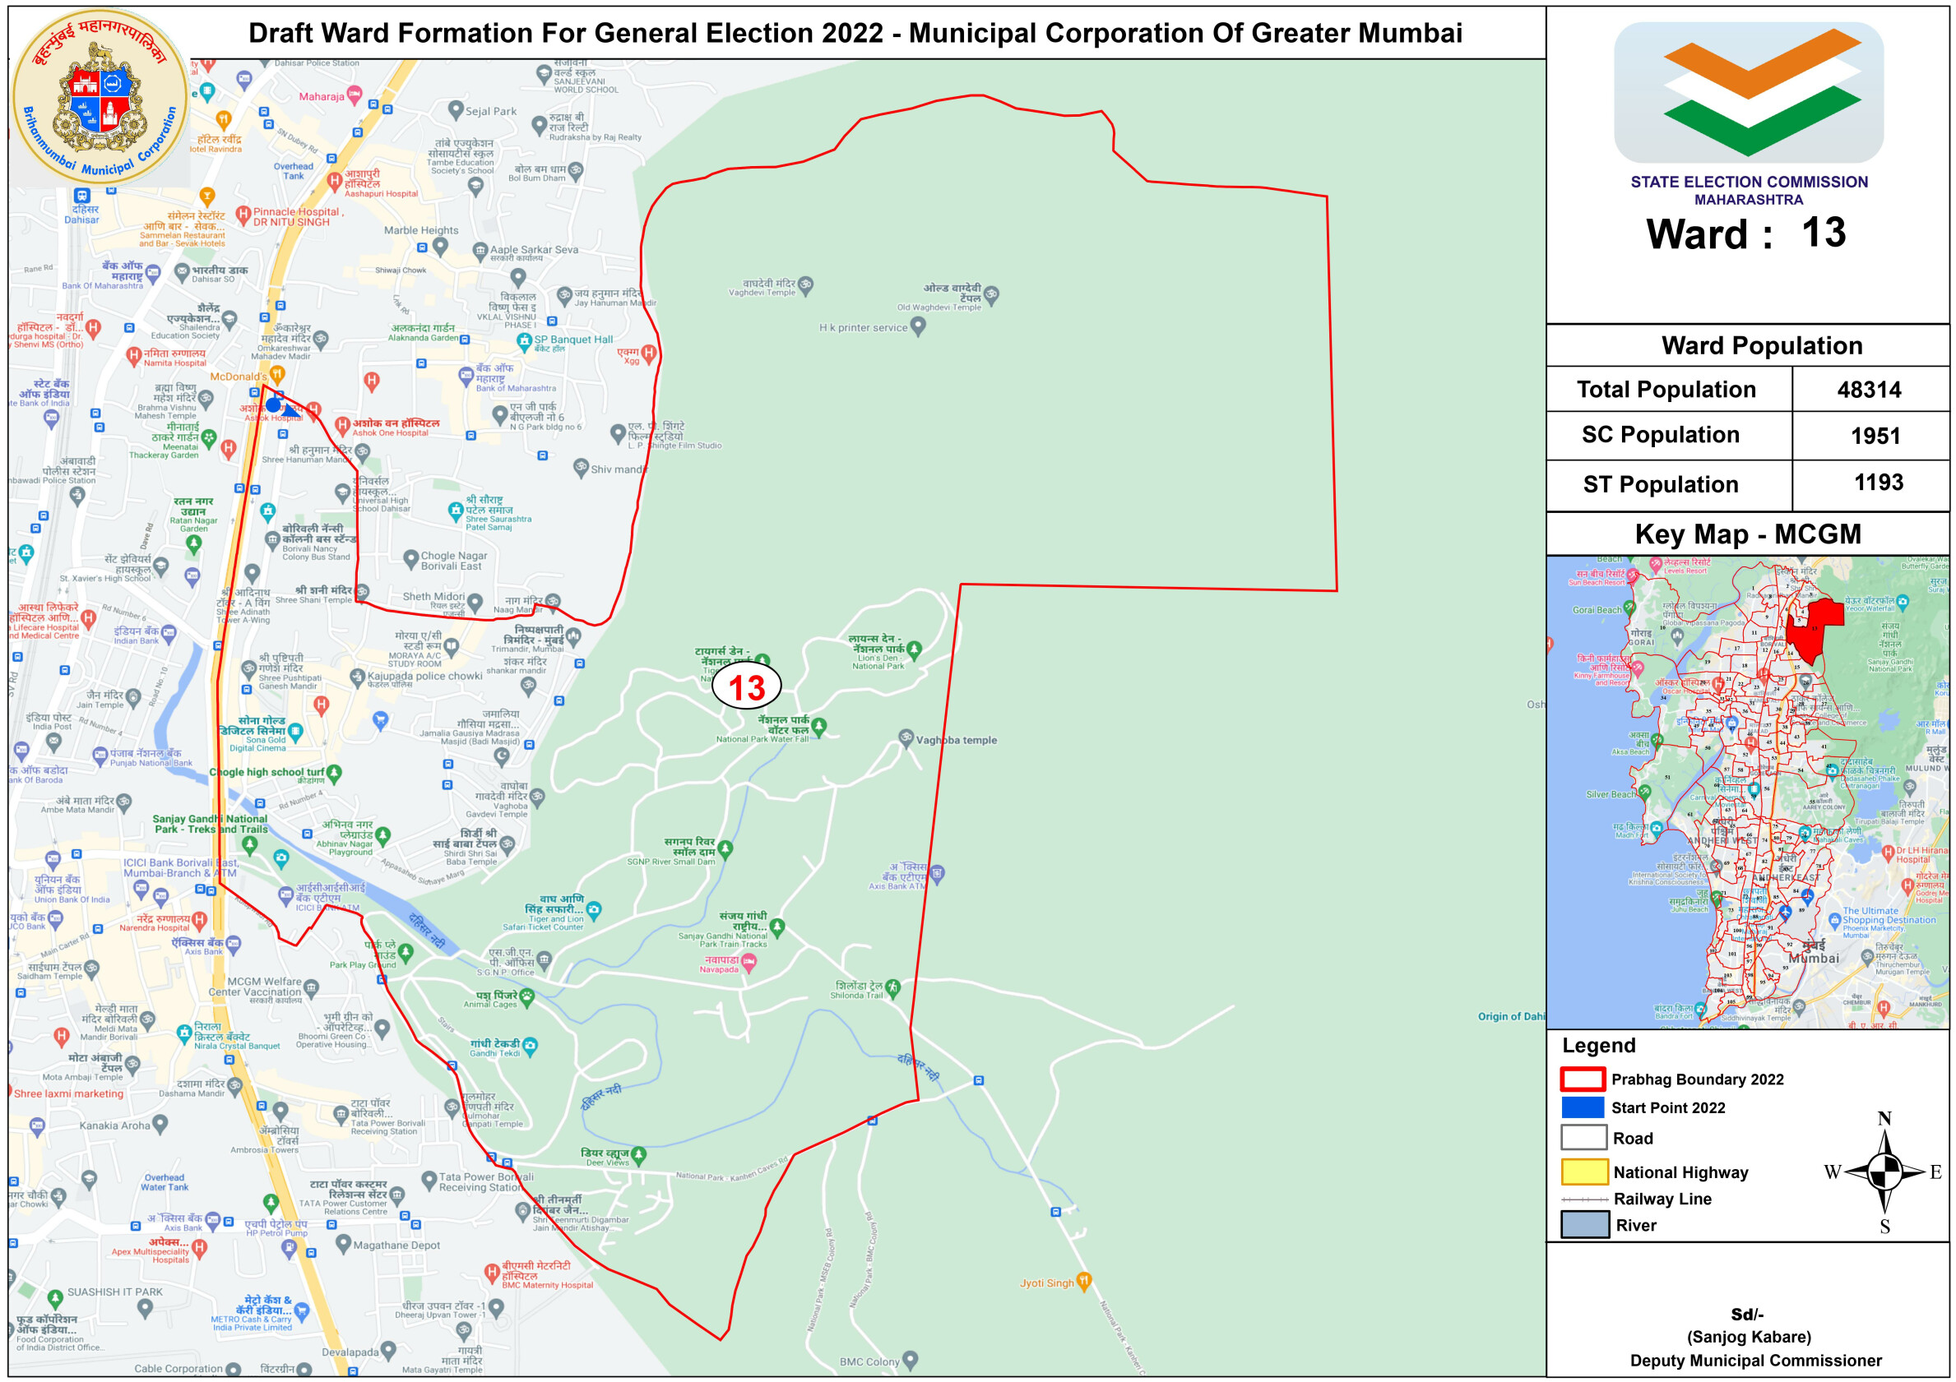Select the Sejal Park location pin

pyautogui.click(x=456, y=110)
